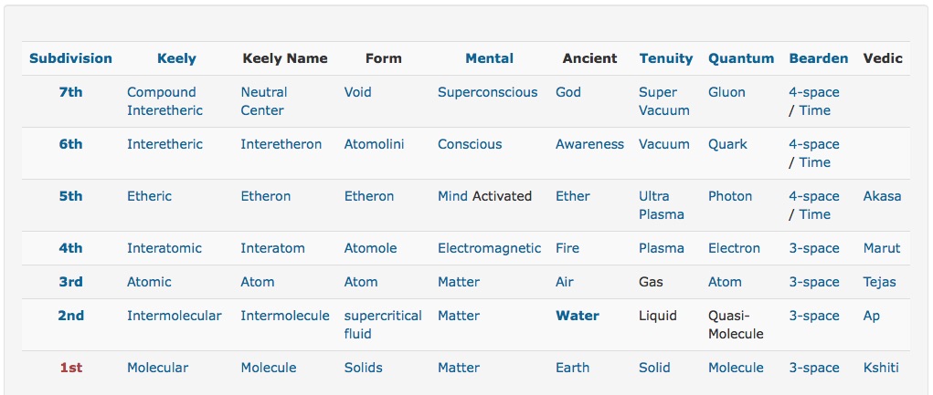Open the Quantum header link
Image resolution: width=933 pixels, height=395 pixels.
(x=741, y=58)
